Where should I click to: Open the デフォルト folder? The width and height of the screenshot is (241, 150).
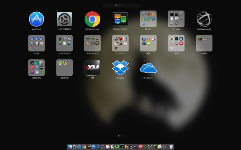tap(176, 19)
